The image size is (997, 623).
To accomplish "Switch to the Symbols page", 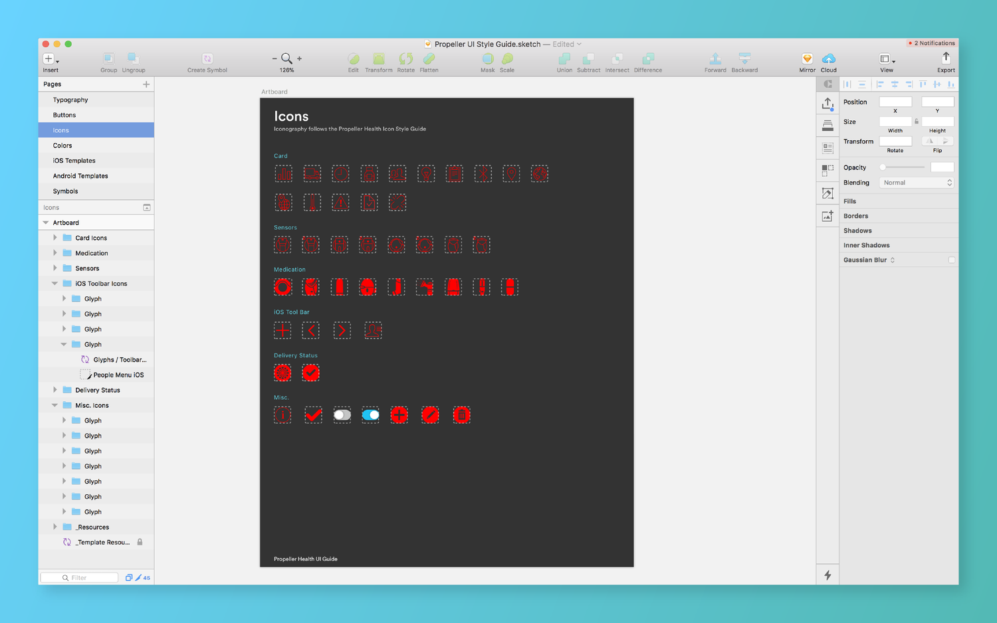I will pos(96,191).
